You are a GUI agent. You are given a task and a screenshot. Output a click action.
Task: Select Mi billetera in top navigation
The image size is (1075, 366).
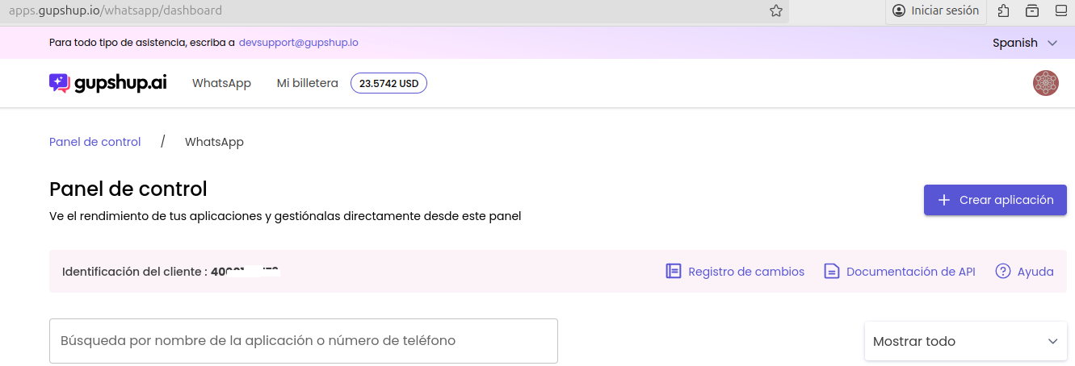[x=307, y=83]
